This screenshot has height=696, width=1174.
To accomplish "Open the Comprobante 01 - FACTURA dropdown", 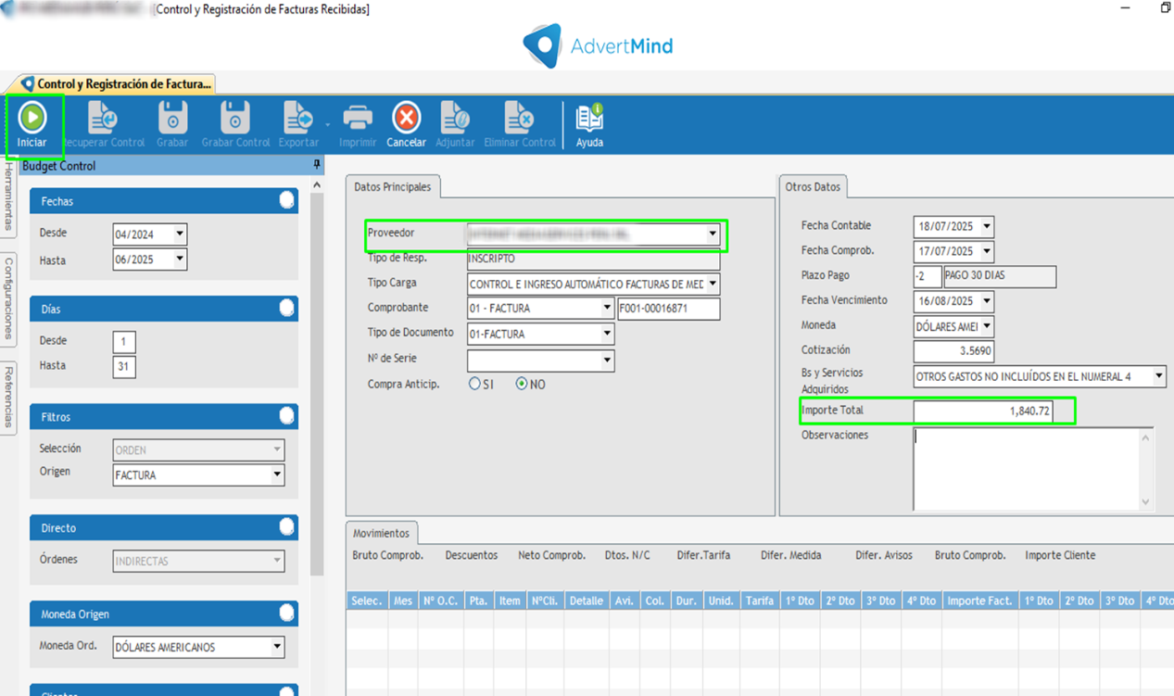I will pyautogui.click(x=607, y=308).
